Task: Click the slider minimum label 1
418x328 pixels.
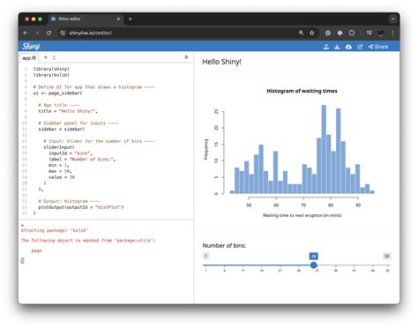Action: (x=206, y=256)
